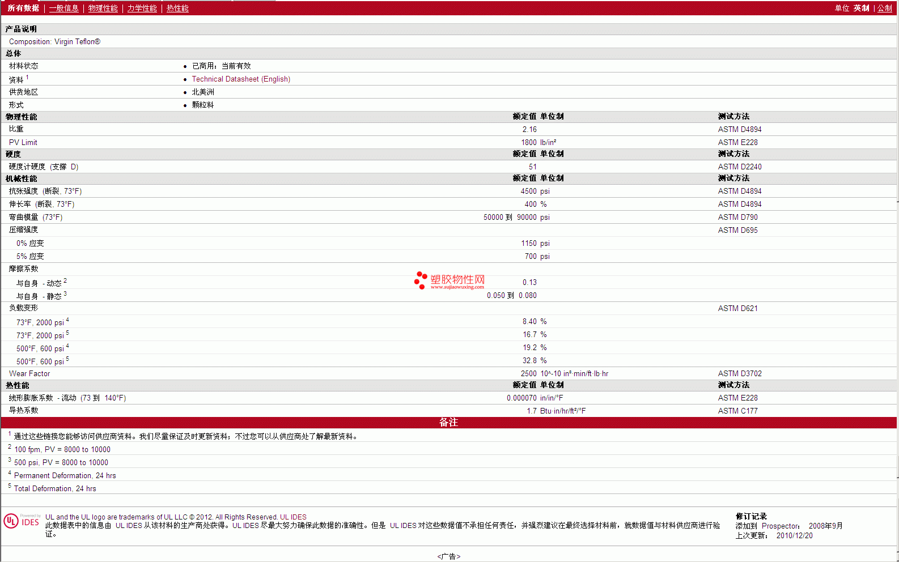
Task: Select the 英制 unit option
Action: click(861, 8)
